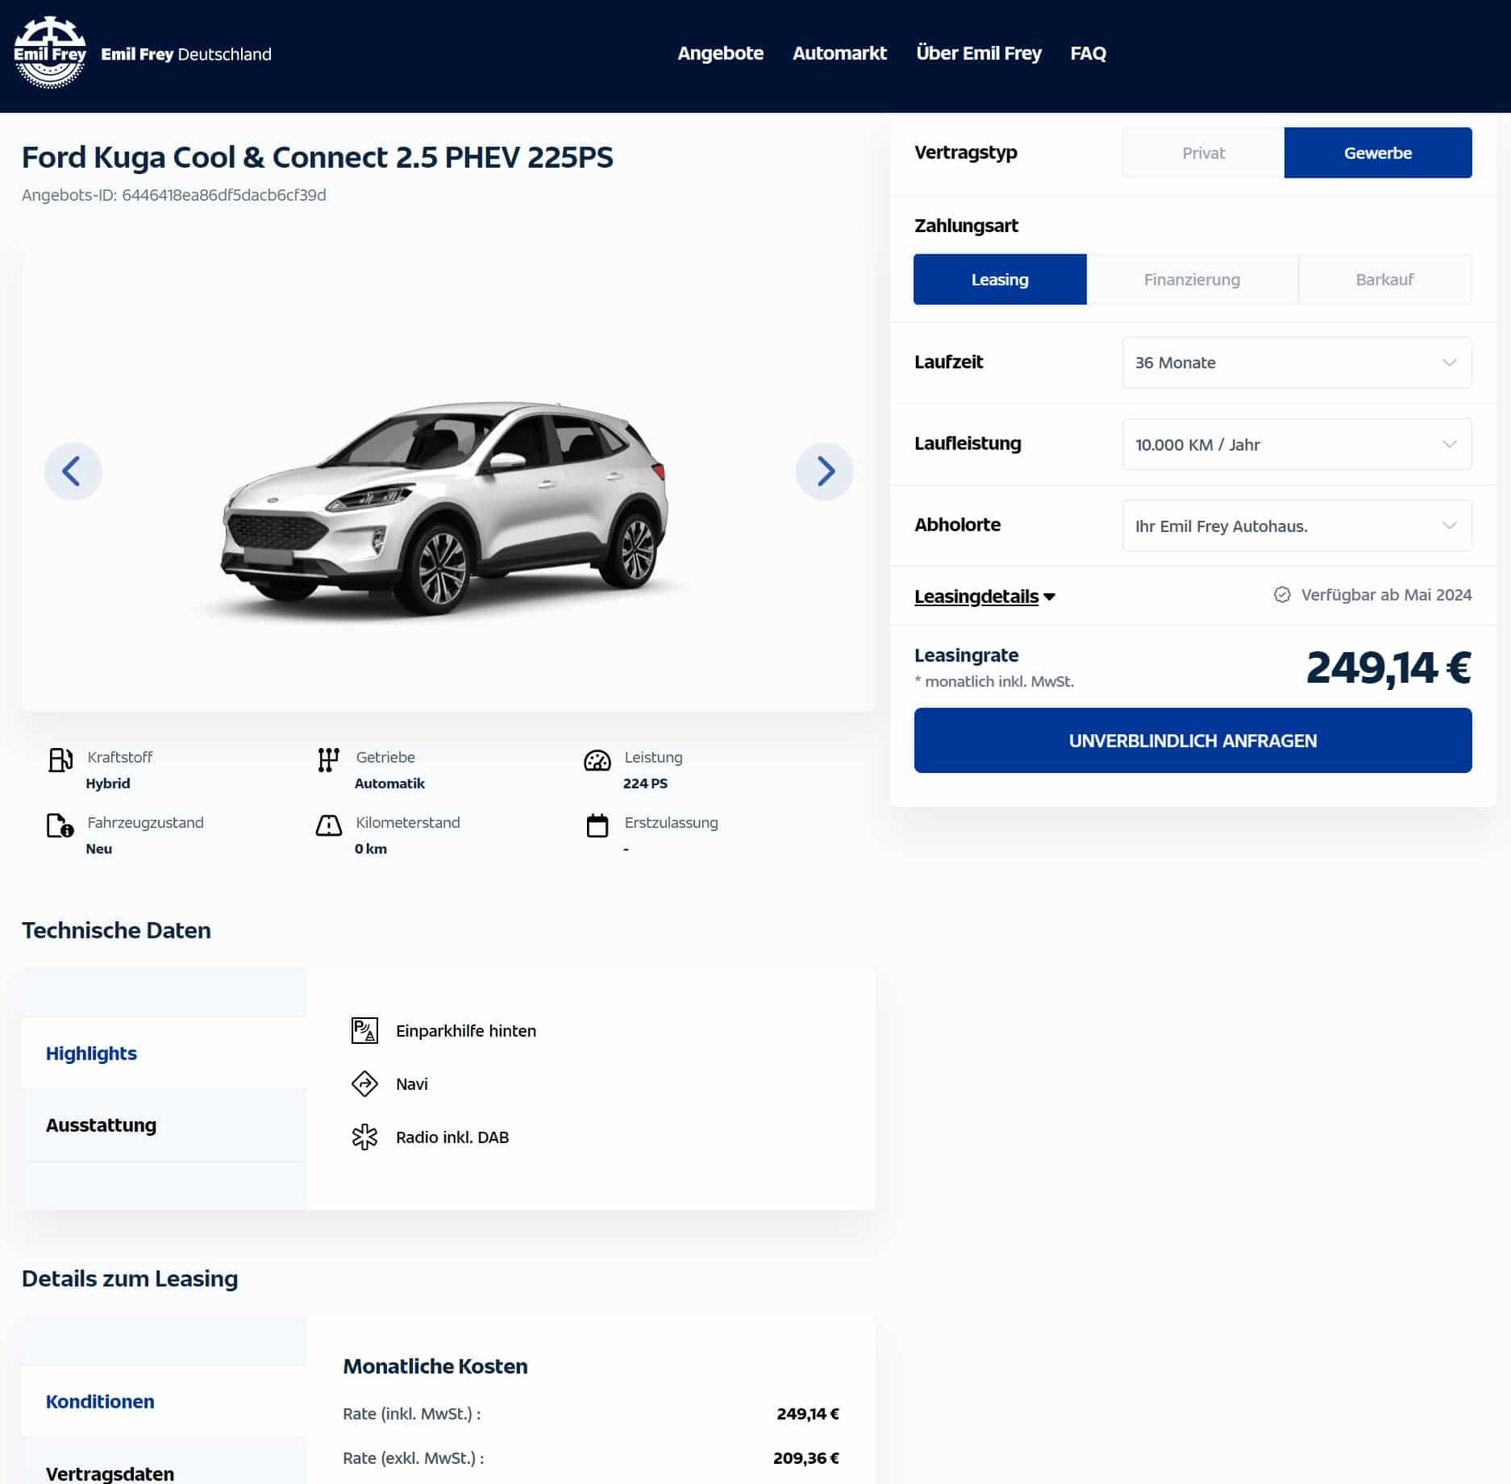The width and height of the screenshot is (1511, 1484).
Task: Click the 'Hybrid' fuel value
Action: click(x=108, y=784)
